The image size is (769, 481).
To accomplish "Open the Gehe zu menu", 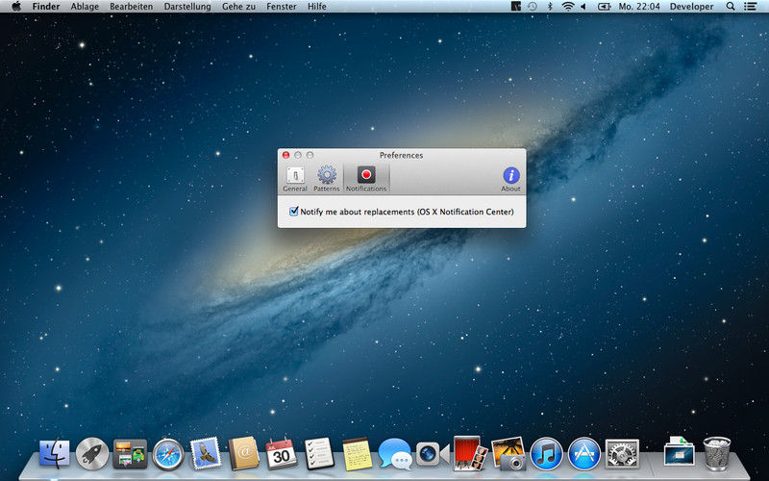I will click(x=238, y=7).
